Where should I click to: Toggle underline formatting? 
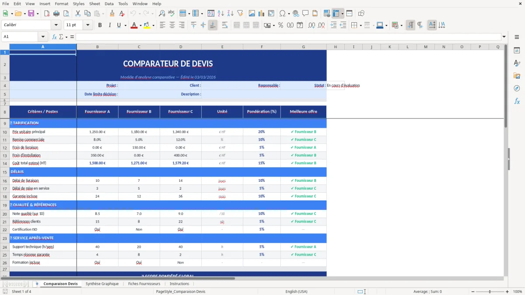(x=118, y=25)
